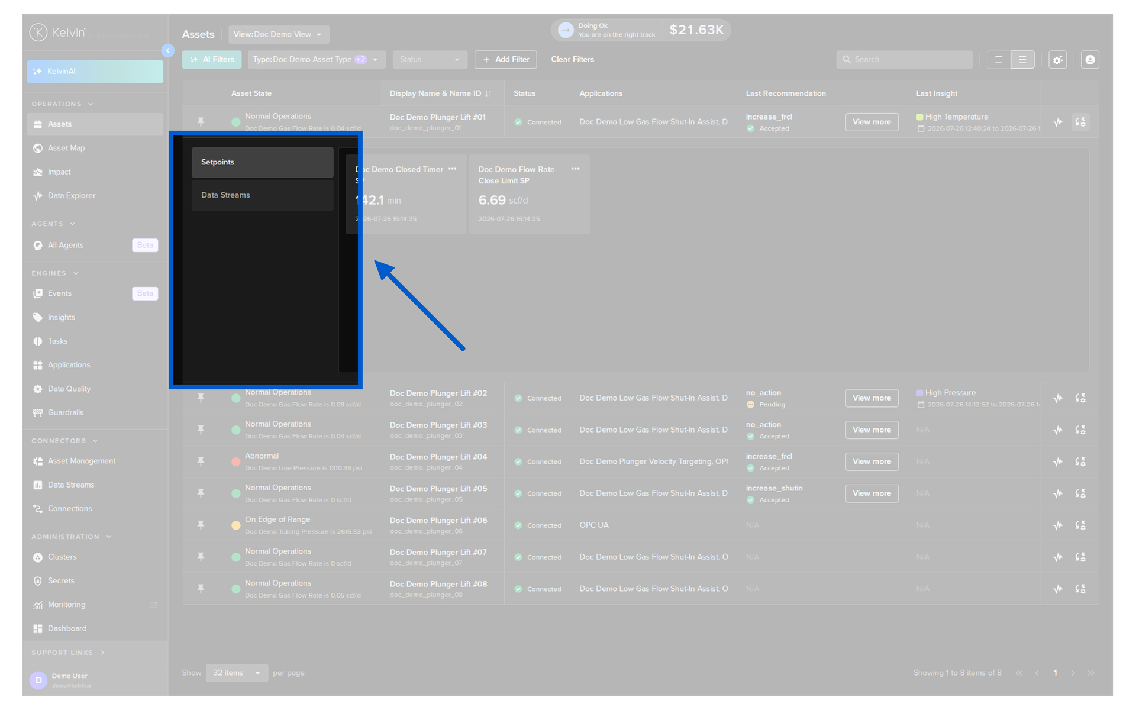Toggle the pin for Plunger Lift #04

[201, 461]
